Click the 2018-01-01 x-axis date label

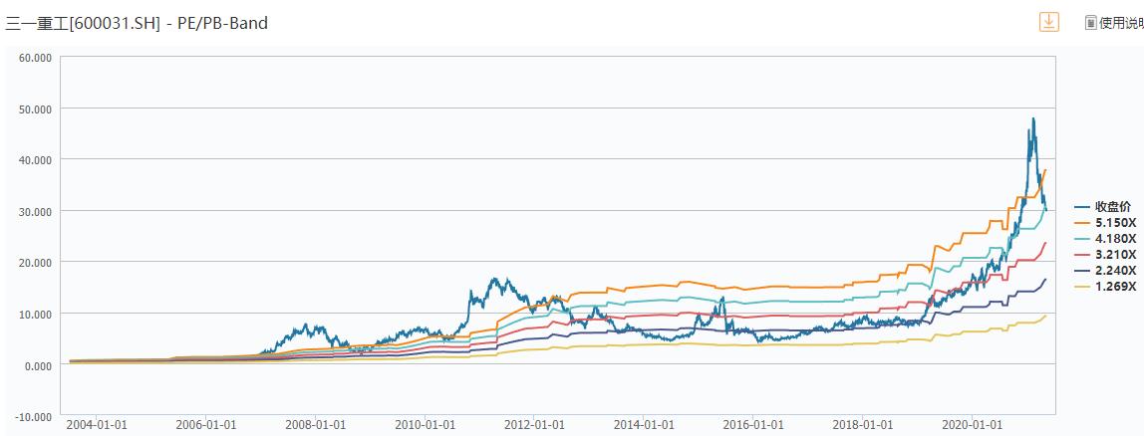coord(862,425)
